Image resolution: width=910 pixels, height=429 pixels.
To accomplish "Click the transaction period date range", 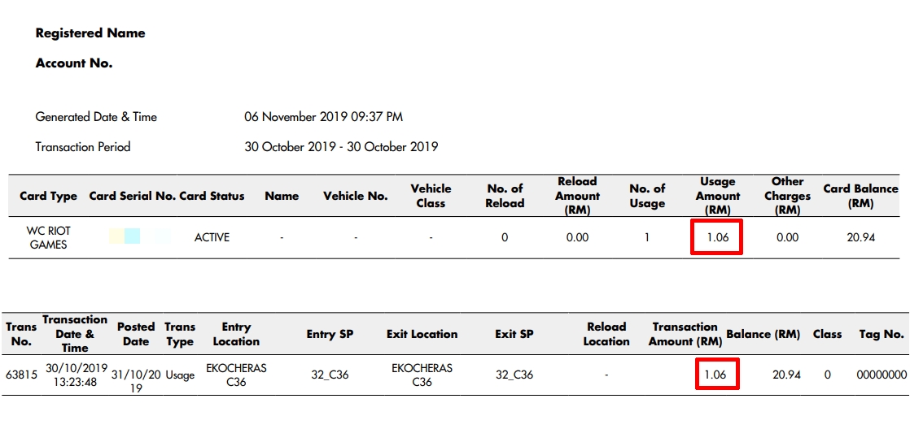I will click(341, 147).
